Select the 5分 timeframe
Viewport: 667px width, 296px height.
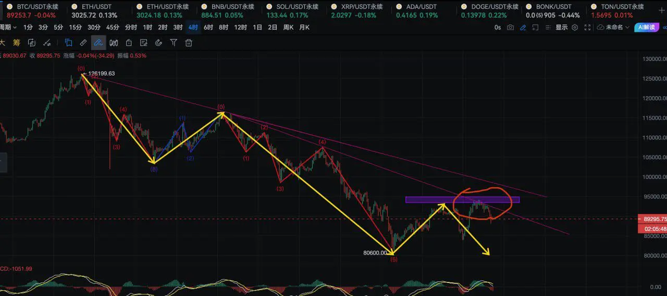58,27
